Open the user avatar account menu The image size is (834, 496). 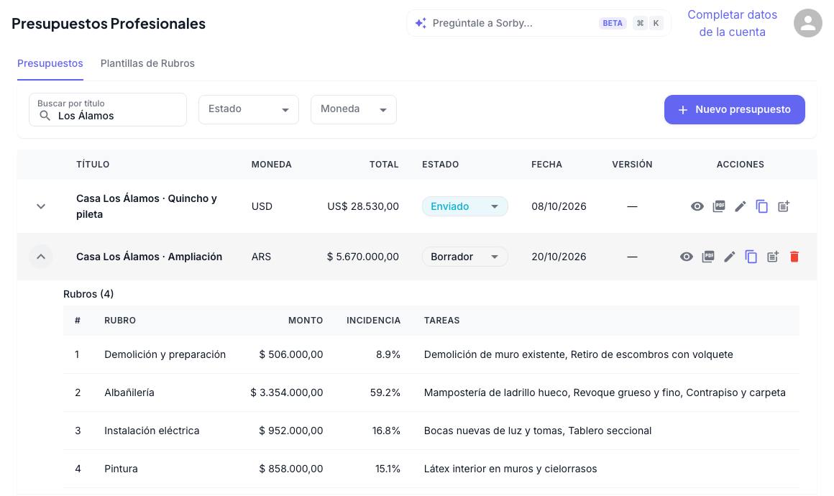point(808,23)
